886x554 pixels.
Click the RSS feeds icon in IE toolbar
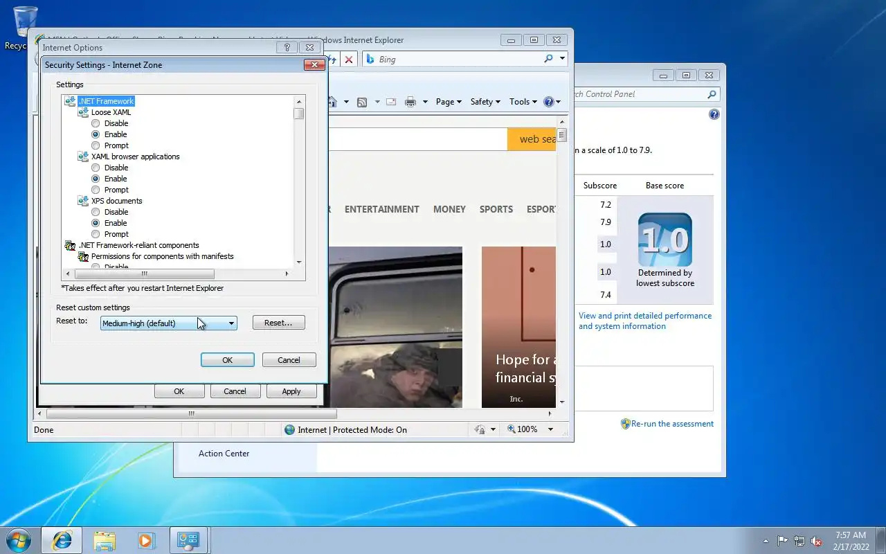pos(361,102)
